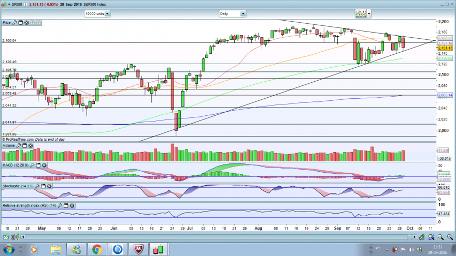The image size is (456, 256).
Task: Open the Price panel wrench settings
Action: pos(15,22)
